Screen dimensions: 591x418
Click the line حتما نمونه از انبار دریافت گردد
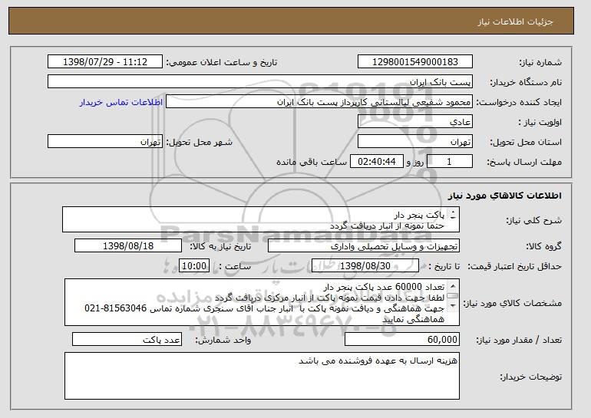click(x=388, y=225)
